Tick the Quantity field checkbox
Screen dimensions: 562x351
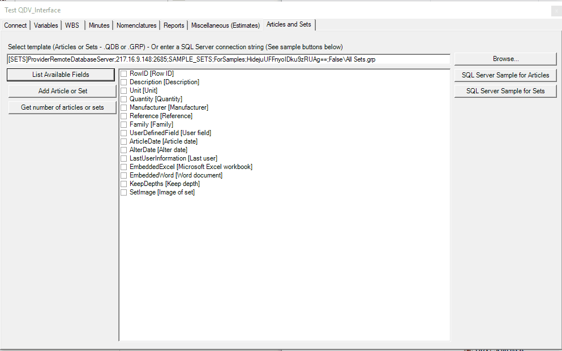(x=123, y=99)
